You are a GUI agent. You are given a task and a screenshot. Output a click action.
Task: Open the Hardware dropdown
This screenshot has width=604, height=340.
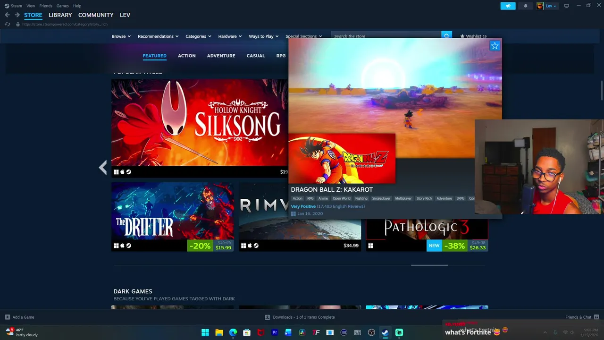[230, 36]
